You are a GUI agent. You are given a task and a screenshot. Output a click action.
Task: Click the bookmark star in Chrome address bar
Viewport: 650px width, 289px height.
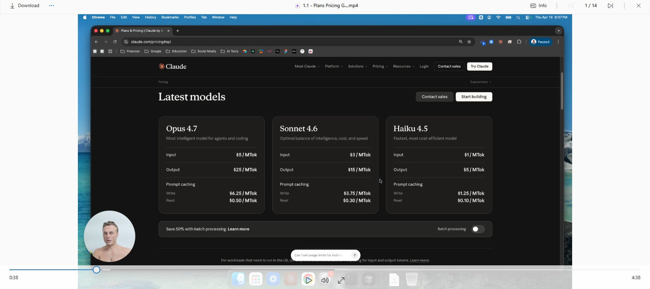coord(469,42)
